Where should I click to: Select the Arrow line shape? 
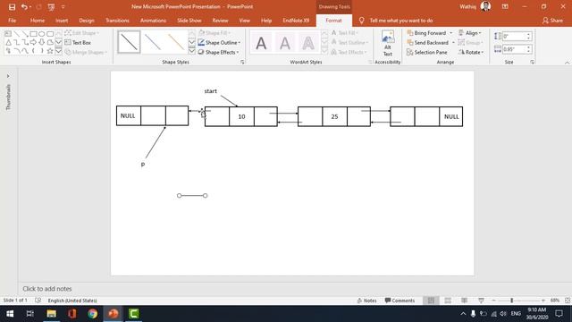25,34
